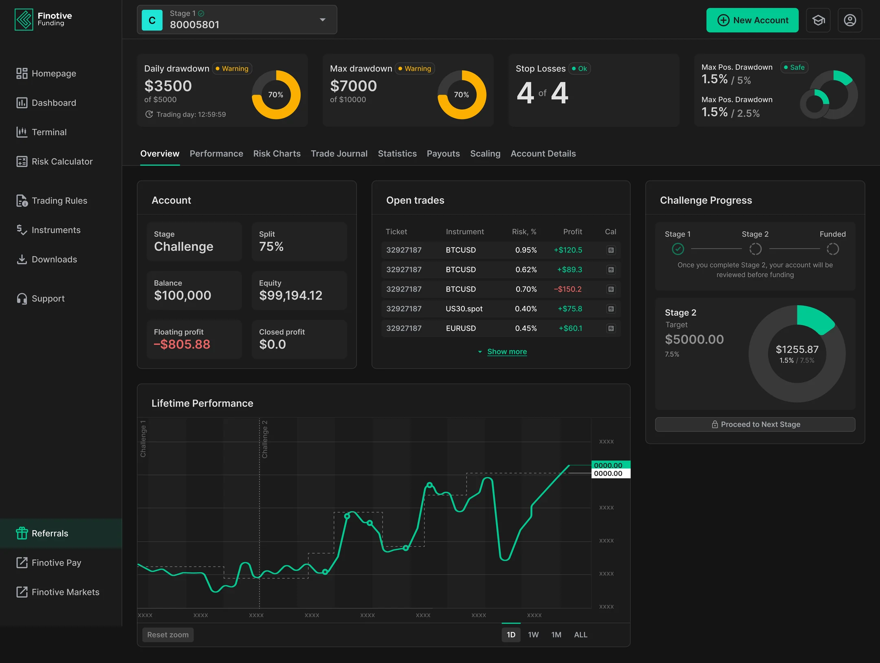Click the Challenge 2 vertical chart marker
Image resolution: width=880 pixels, height=663 pixels.
click(264, 439)
